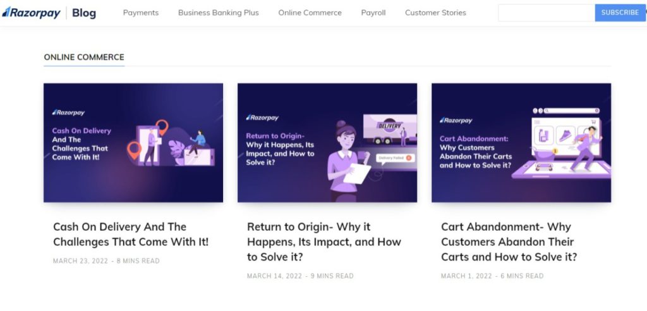Read 'Cash On Delivery And The Challenges' article
The width and height of the screenshot is (647, 311).
tap(131, 234)
